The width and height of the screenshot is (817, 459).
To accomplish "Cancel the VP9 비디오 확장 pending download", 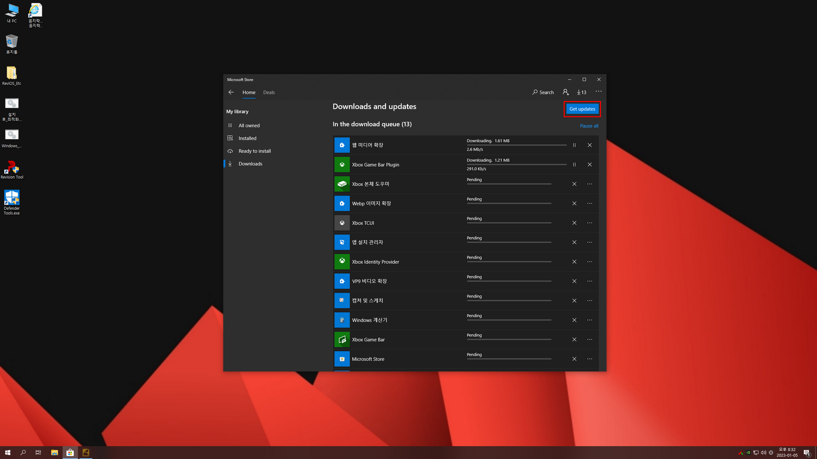I will pyautogui.click(x=574, y=281).
